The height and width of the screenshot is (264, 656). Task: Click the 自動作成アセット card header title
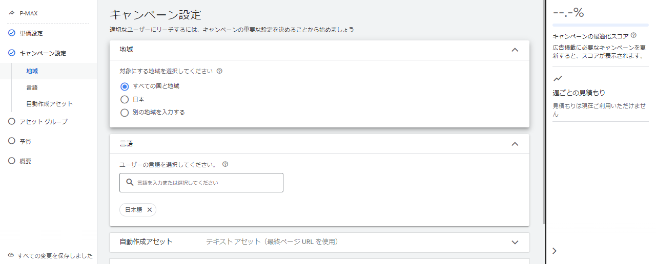[x=146, y=241]
